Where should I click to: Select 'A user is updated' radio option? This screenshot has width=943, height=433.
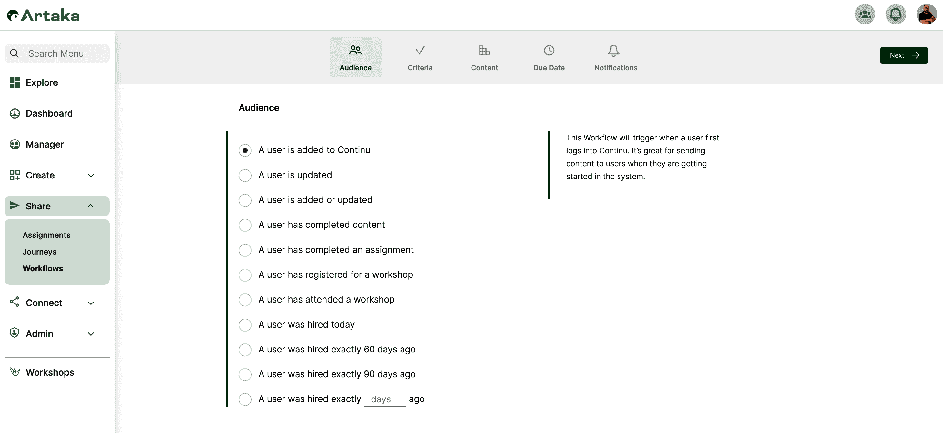pyautogui.click(x=245, y=175)
